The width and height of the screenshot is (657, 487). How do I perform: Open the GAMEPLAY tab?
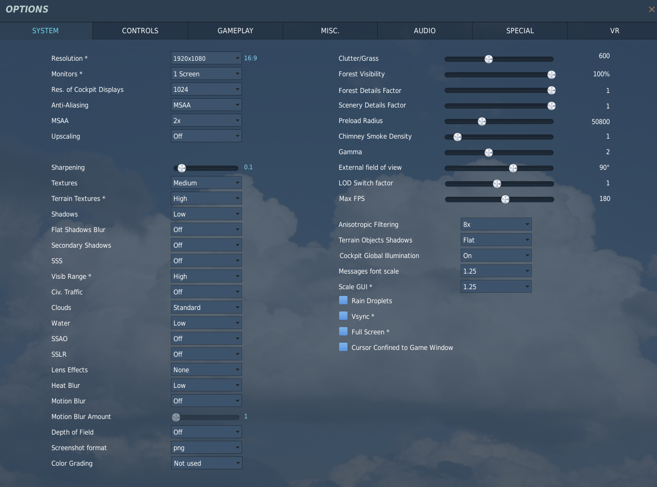(x=235, y=31)
